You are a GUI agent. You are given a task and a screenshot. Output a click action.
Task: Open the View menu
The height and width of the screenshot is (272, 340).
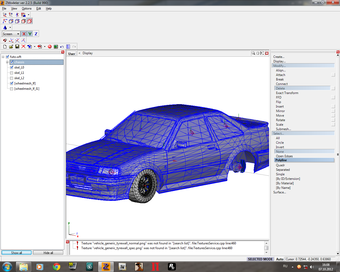coord(14,8)
